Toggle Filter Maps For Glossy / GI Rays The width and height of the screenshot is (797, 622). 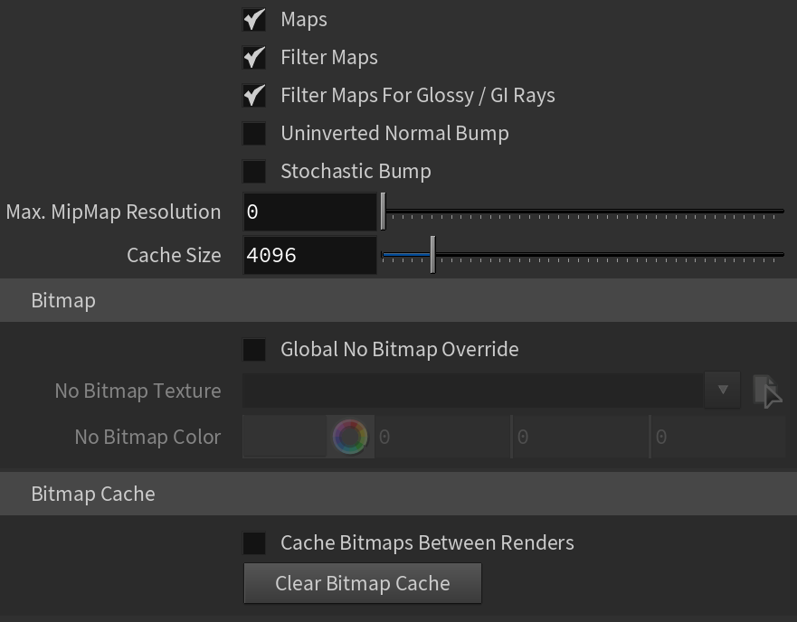click(x=254, y=96)
